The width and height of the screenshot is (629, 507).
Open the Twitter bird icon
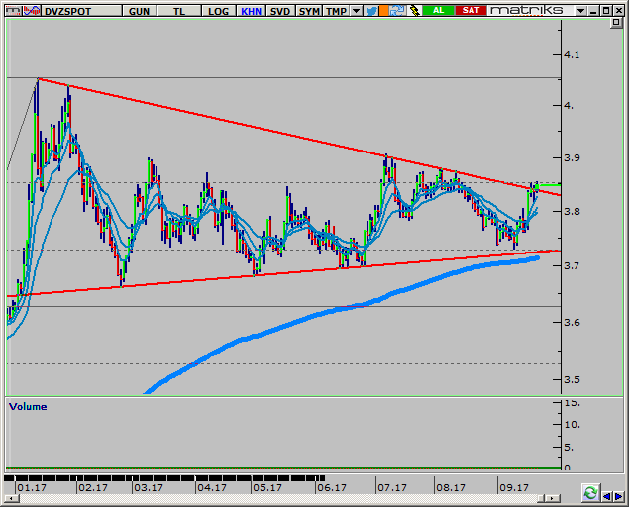pyautogui.click(x=371, y=11)
